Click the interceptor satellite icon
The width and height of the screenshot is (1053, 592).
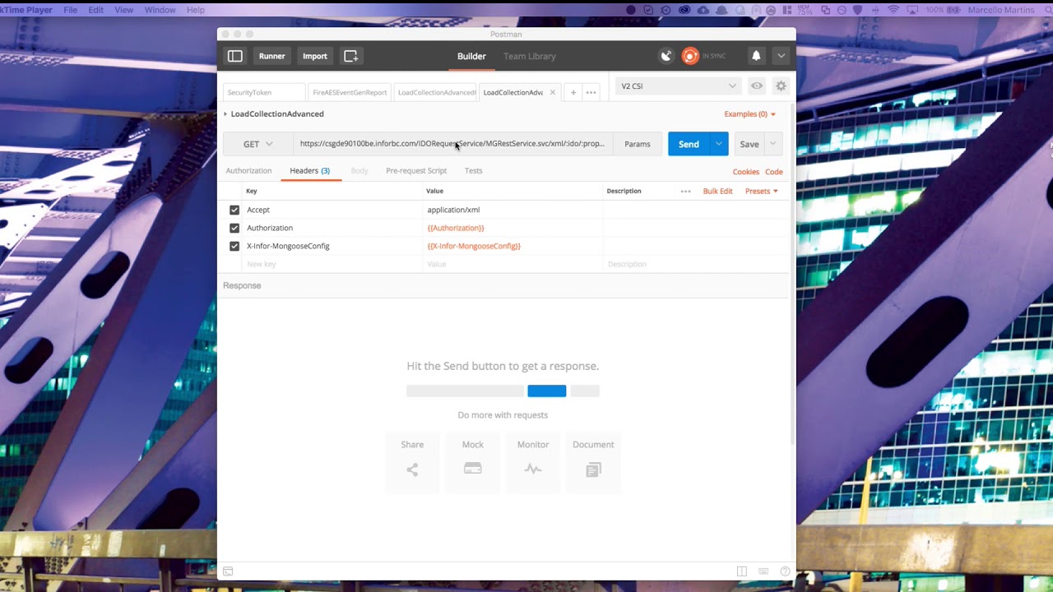tap(666, 56)
